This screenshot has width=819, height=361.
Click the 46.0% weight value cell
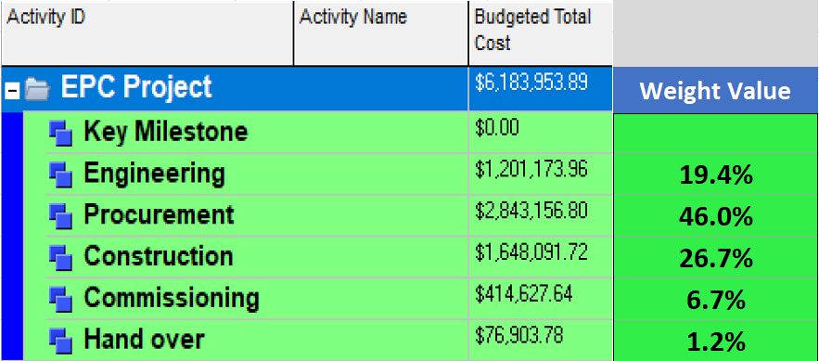tap(715, 216)
